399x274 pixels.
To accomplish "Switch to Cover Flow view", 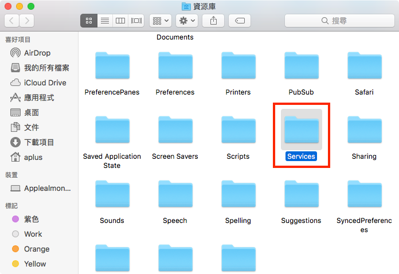I will coord(136,21).
